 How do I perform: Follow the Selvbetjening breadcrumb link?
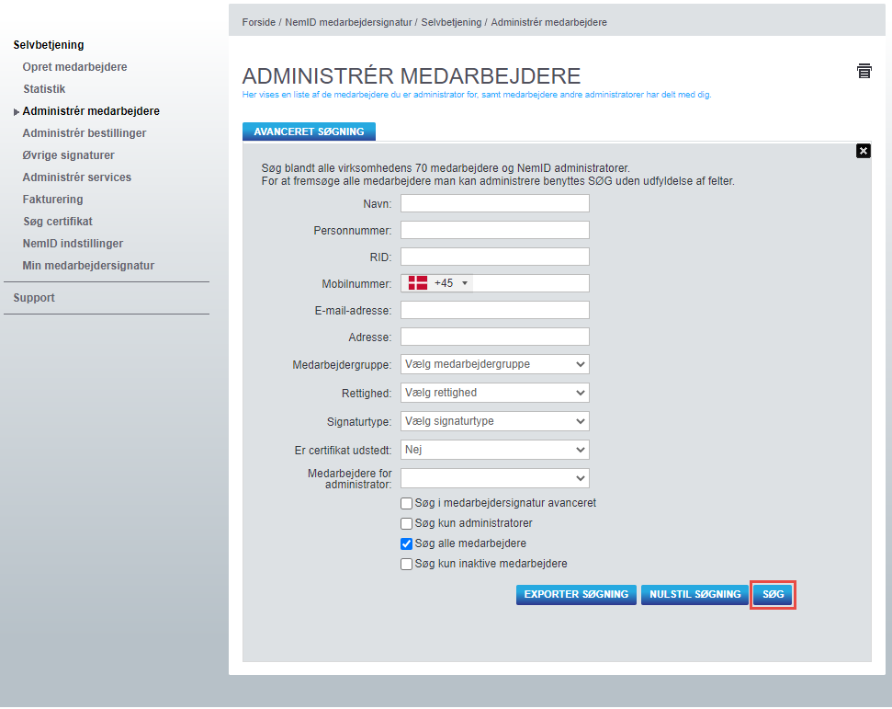pyautogui.click(x=451, y=22)
